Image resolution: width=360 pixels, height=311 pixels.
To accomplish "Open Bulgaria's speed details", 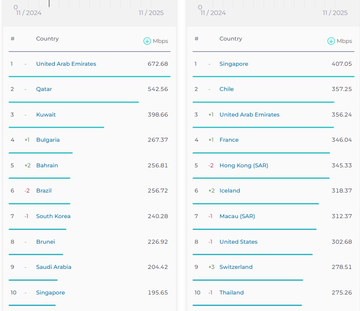I will click(48, 140).
